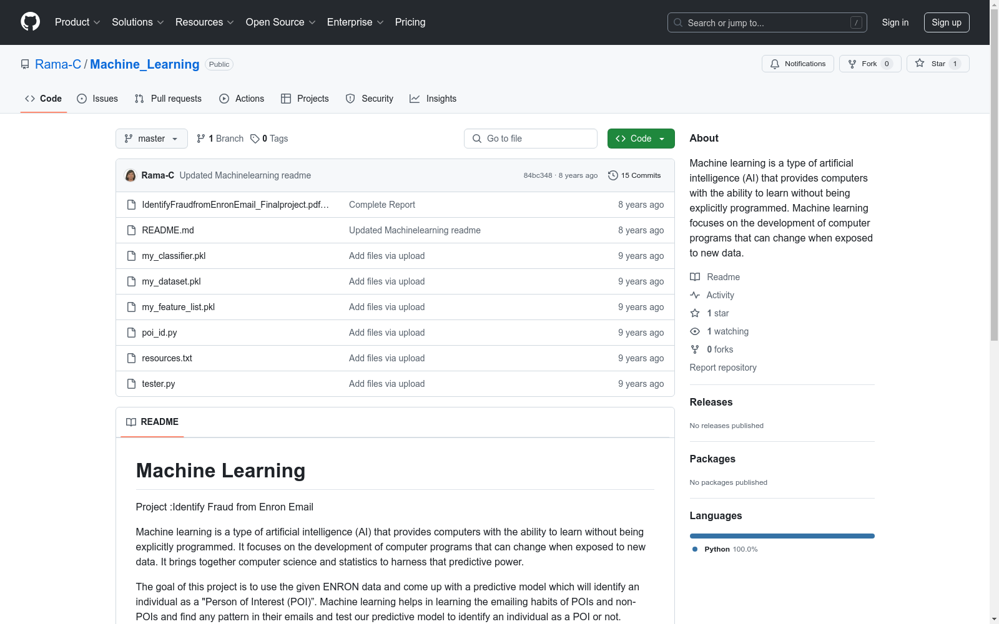Click the pulse icon beside Activity

coord(695,295)
